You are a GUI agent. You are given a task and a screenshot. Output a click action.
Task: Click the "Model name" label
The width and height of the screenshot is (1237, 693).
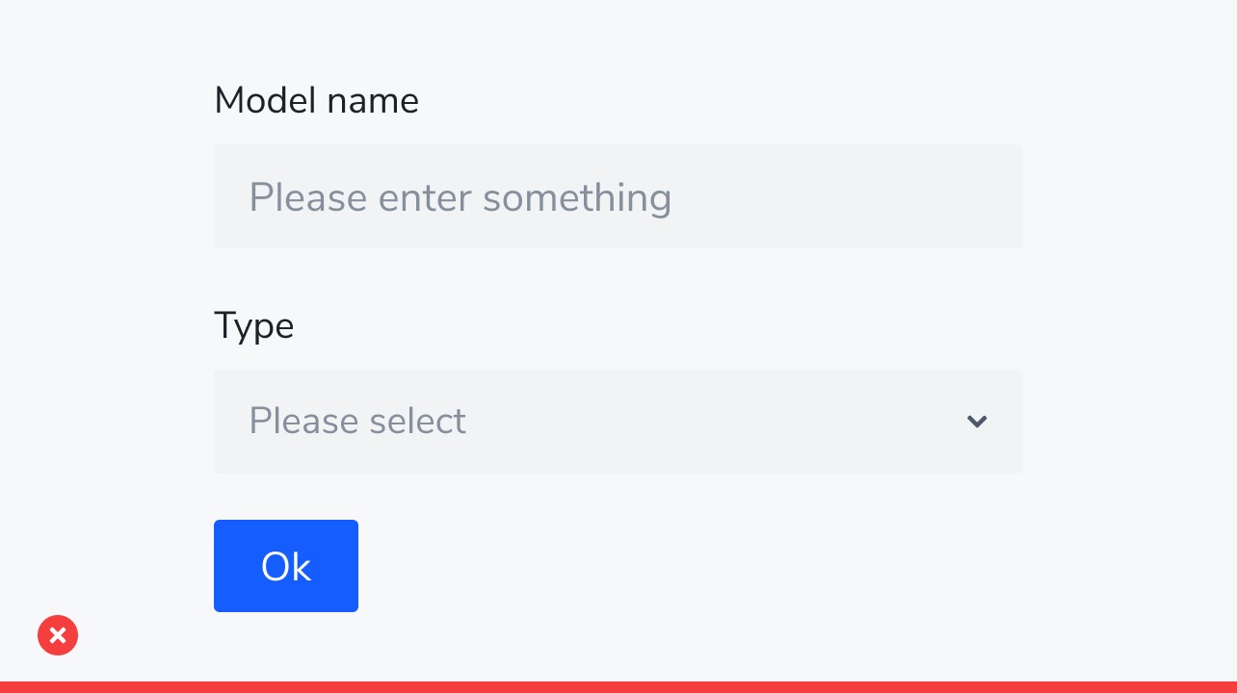click(316, 100)
